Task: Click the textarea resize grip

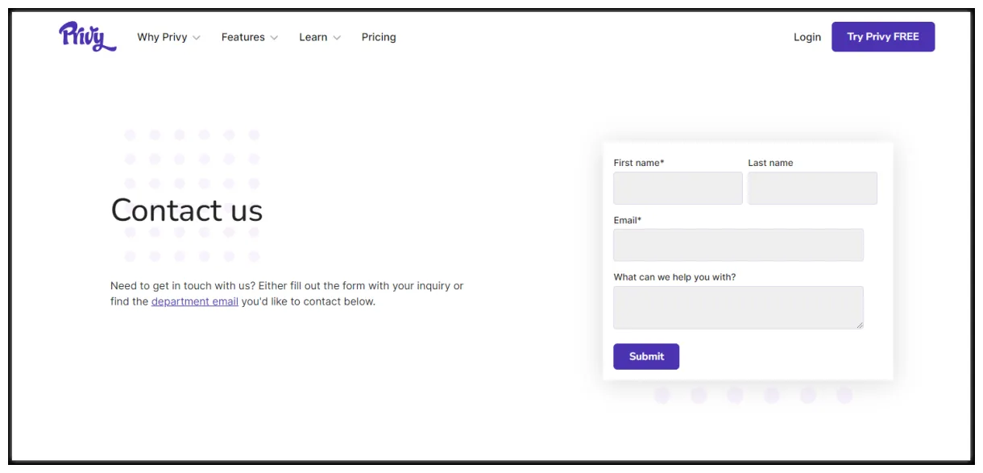Action: click(x=859, y=326)
